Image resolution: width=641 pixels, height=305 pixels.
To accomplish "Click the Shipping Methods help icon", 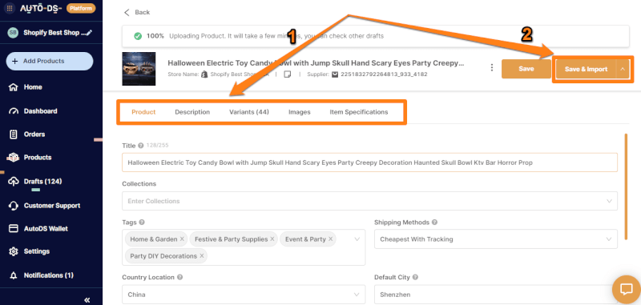I will [434, 223].
